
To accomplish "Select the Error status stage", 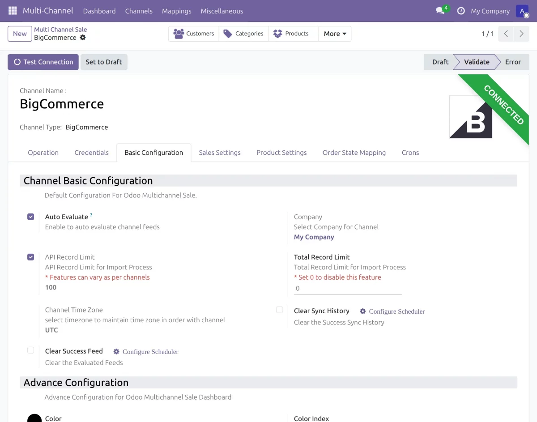I will click(513, 62).
